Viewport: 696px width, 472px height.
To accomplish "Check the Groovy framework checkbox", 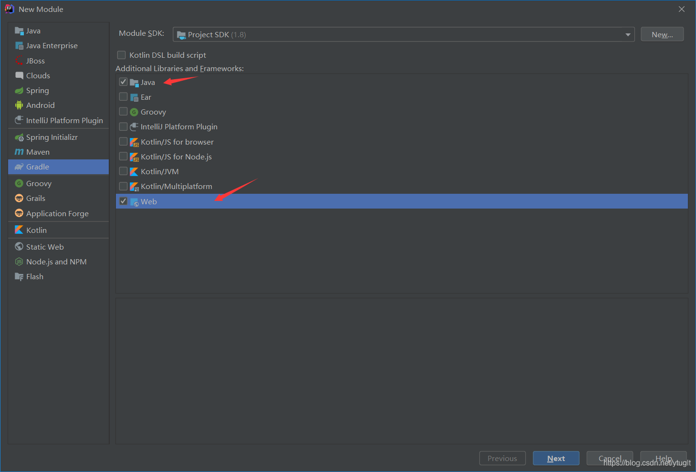I will (123, 111).
